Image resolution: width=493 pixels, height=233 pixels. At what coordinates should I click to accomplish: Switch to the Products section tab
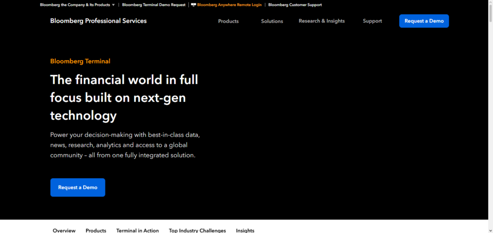click(96, 231)
